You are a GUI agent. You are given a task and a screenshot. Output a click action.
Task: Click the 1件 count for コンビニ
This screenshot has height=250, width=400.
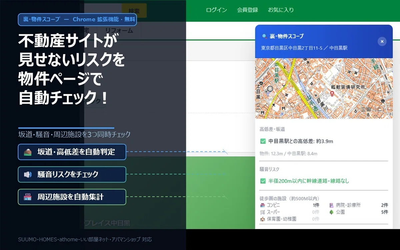pyautogui.click(x=316, y=205)
